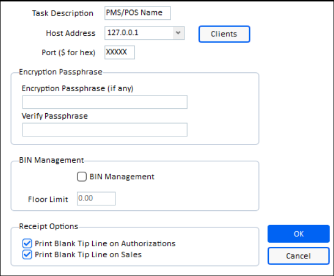Click the "Task Description" label text
This screenshot has height=276, width=334.
(x=63, y=13)
